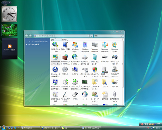
Task: Open 音声認識オプション icon
Action: (x=115, y=97)
